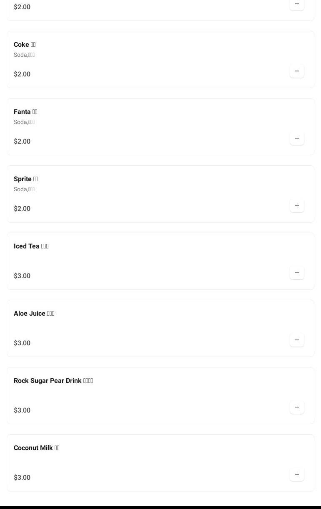321x509 pixels.
Task: Click the $2.00 price of Coke
Action: pos(22,74)
